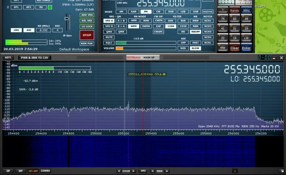
Task: Toggle CWPK option
Action: tap(159, 21)
